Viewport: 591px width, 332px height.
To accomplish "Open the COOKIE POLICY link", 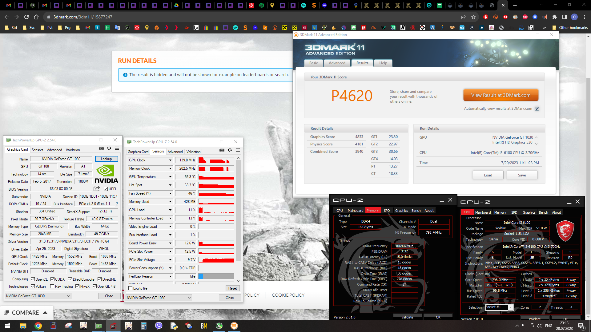I will tap(288, 295).
